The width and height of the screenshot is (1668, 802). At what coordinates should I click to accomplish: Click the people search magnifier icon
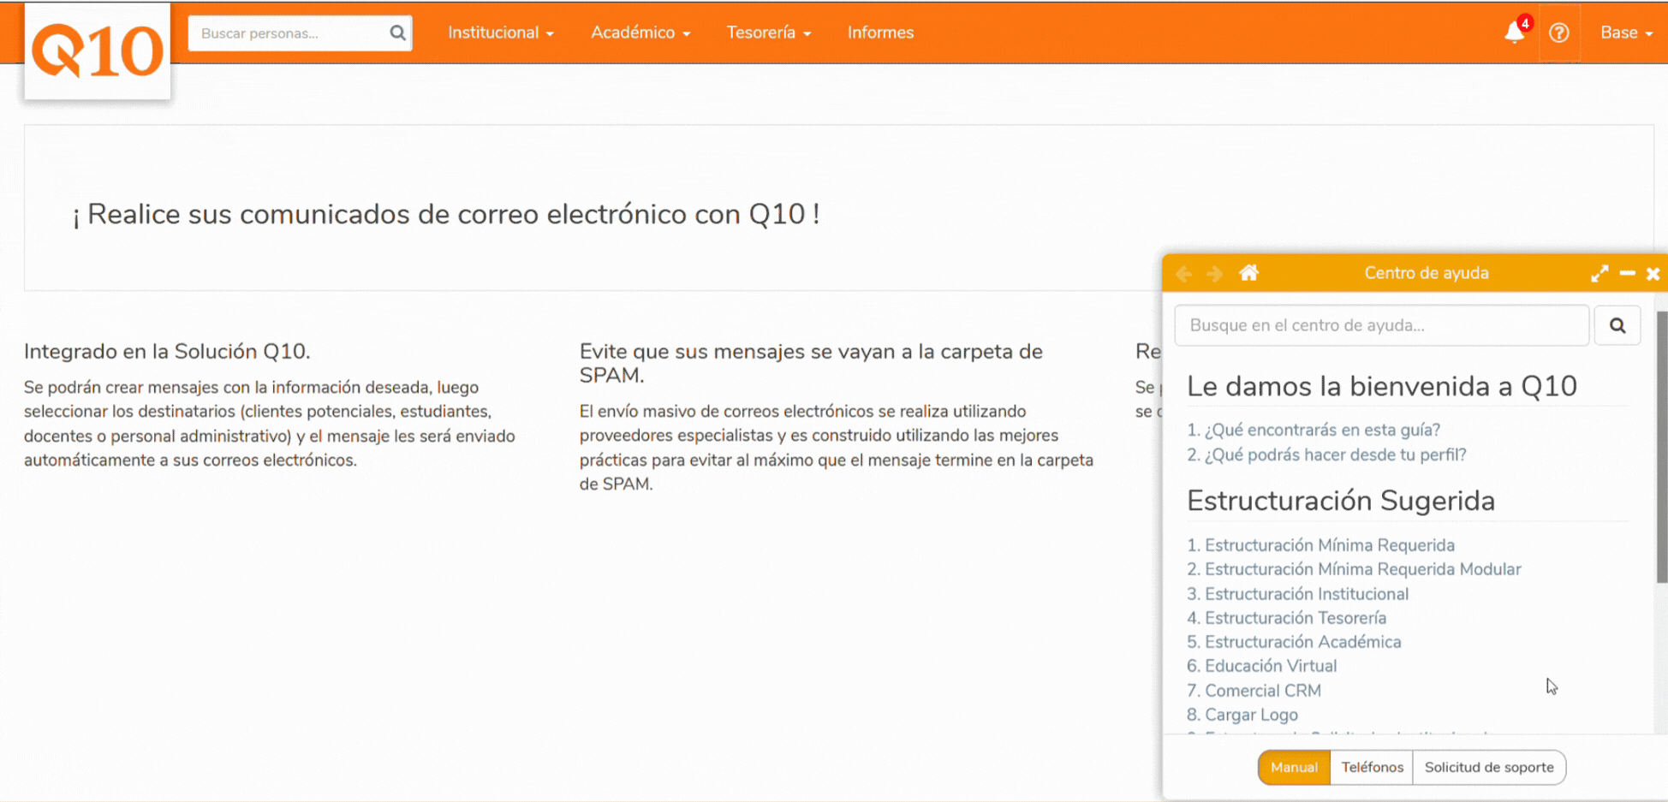click(397, 33)
